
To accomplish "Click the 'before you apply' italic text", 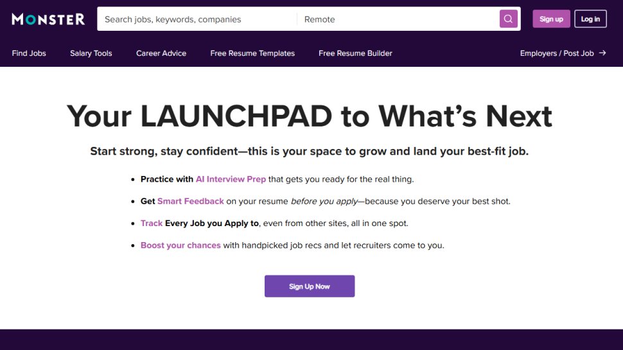I will point(324,202).
